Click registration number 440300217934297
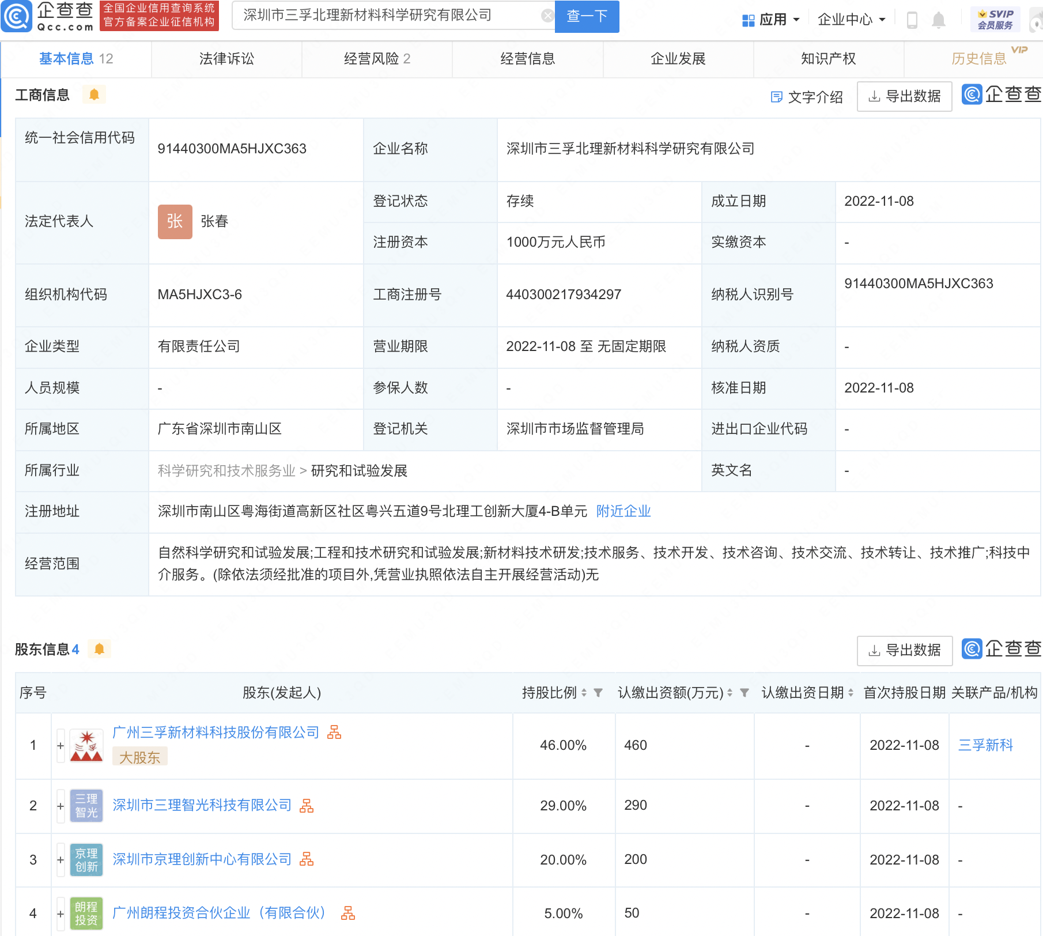1043x936 pixels. pyautogui.click(x=564, y=295)
